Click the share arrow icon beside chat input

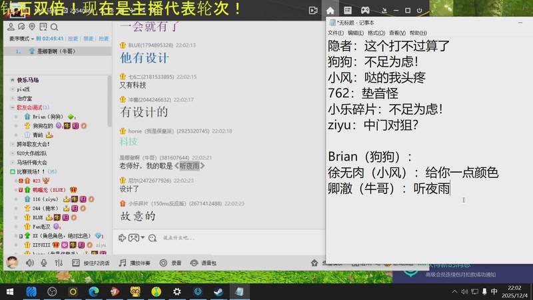point(122,238)
